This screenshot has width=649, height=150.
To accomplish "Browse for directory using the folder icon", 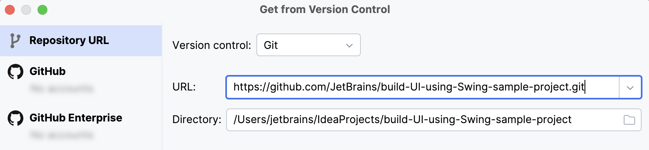I will (629, 120).
